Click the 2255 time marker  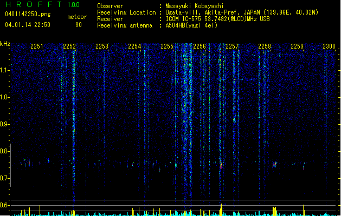point(167,46)
